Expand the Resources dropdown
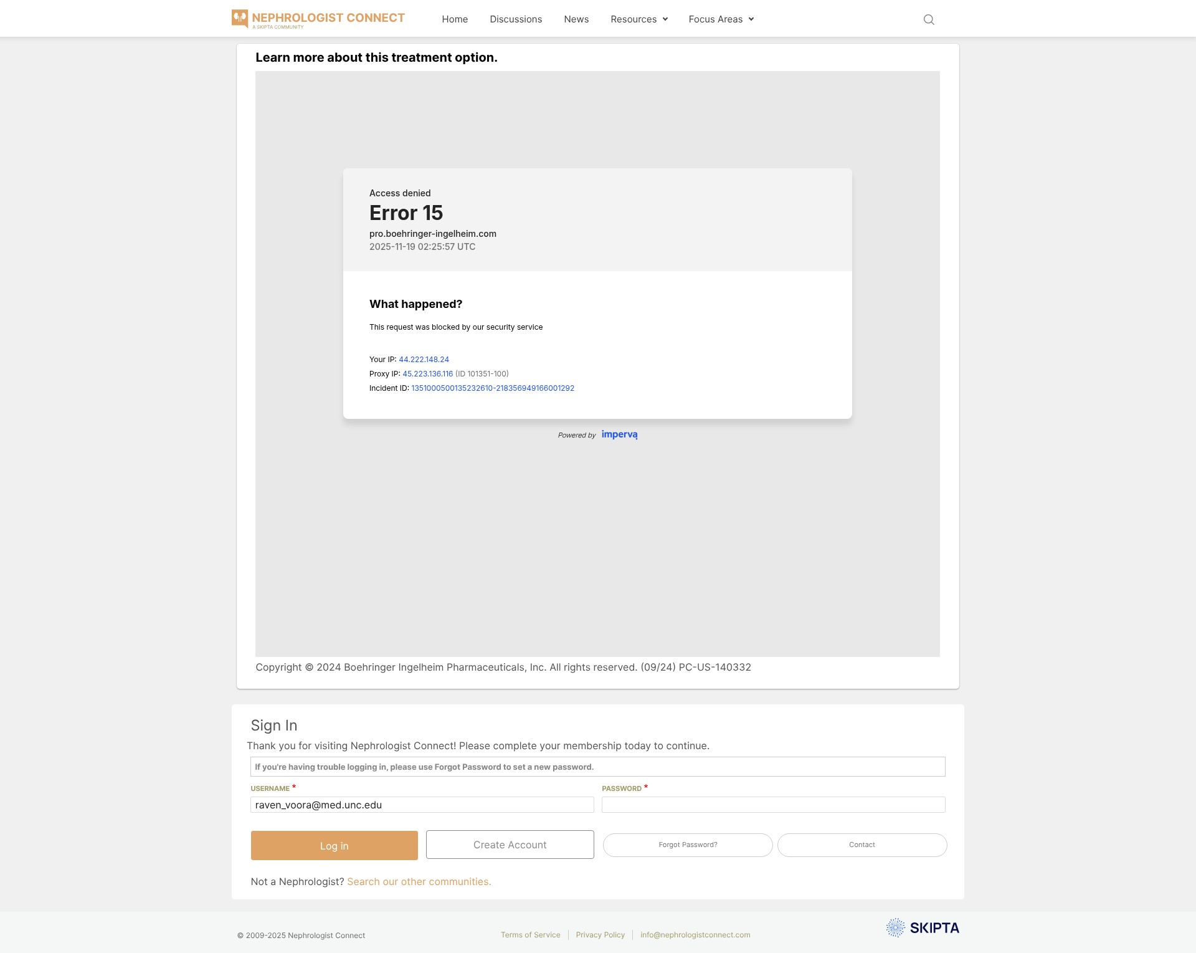 pos(639,19)
